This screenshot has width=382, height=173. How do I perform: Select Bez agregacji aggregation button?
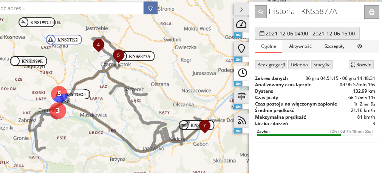coord(271,65)
